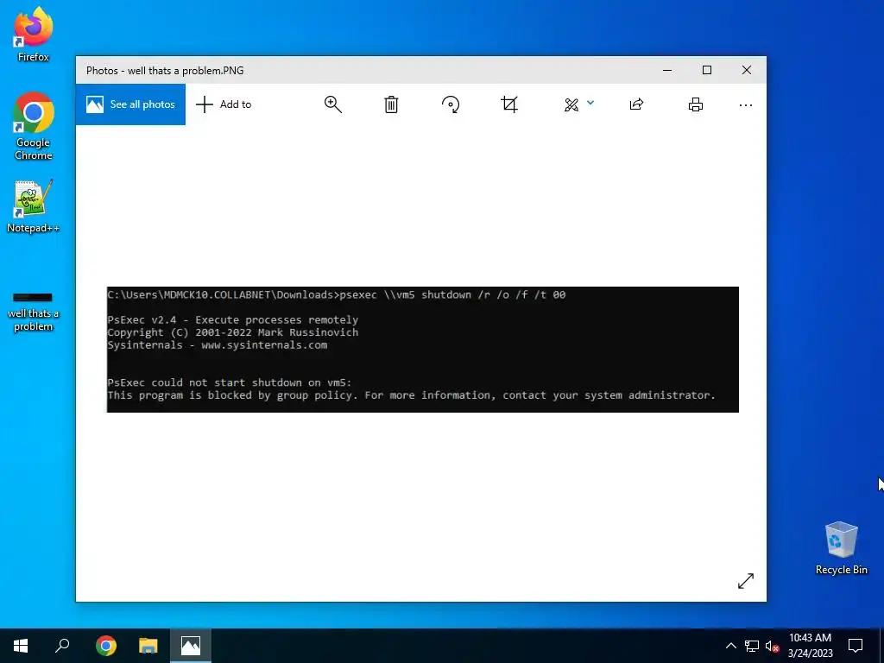Select the Google Chrome desktop shortcut
This screenshot has width=884, height=663.
click(34, 126)
